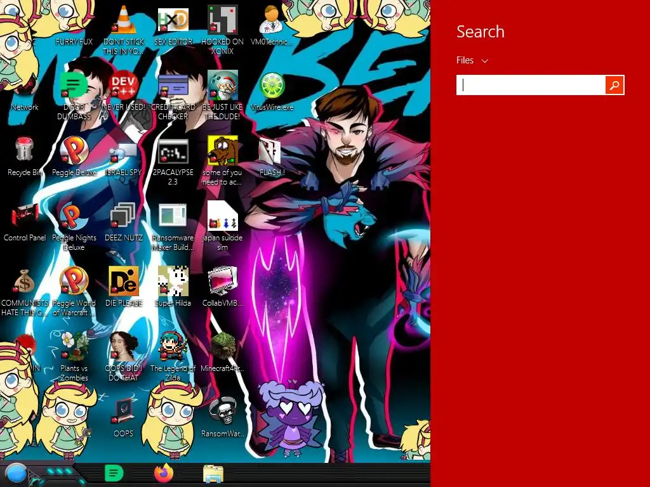The image size is (650, 487).
Task: Select the FURRY FUX desktop label
Action: tap(74, 42)
